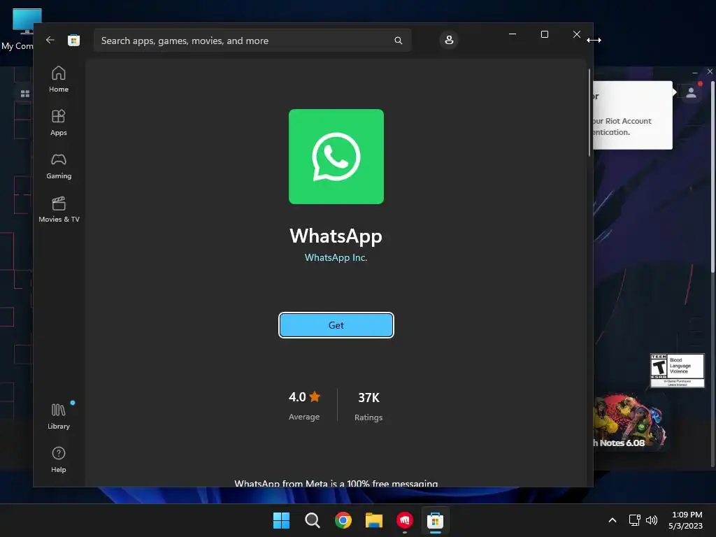Switch to Riot Client via taskbar icon
This screenshot has height=537, width=716.
click(x=405, y=520)
